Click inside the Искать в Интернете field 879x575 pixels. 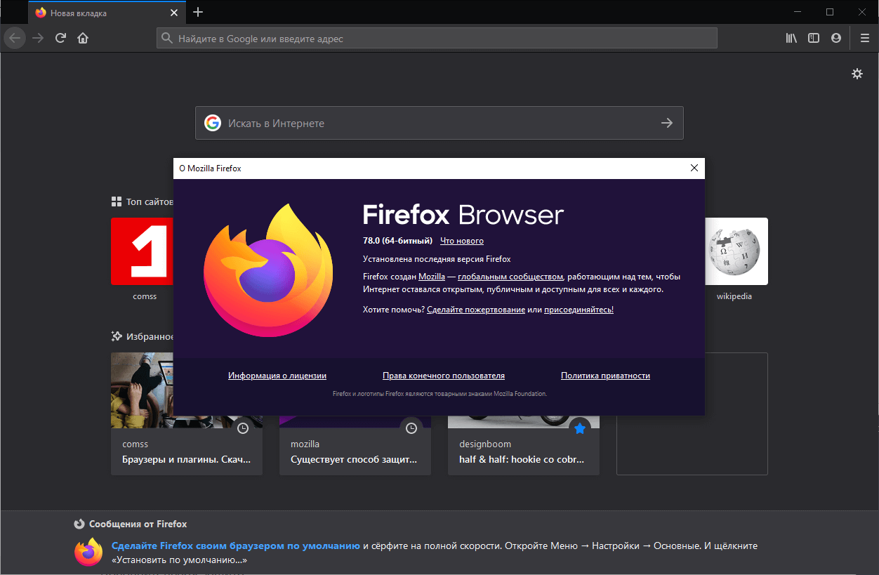[x=421, y=123]
